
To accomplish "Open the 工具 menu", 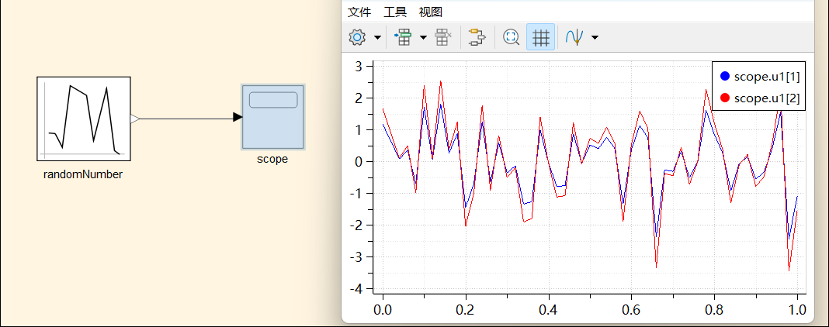I will (394, 12).
